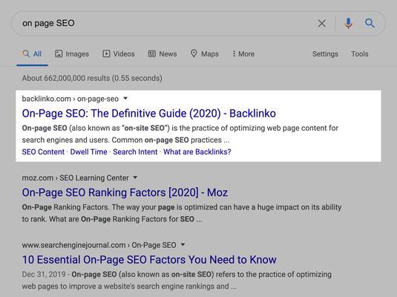Start voice search with microphone icon

348,23
